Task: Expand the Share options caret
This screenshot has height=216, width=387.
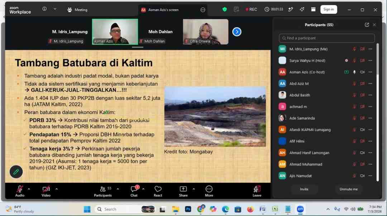Action: point(194,189)
